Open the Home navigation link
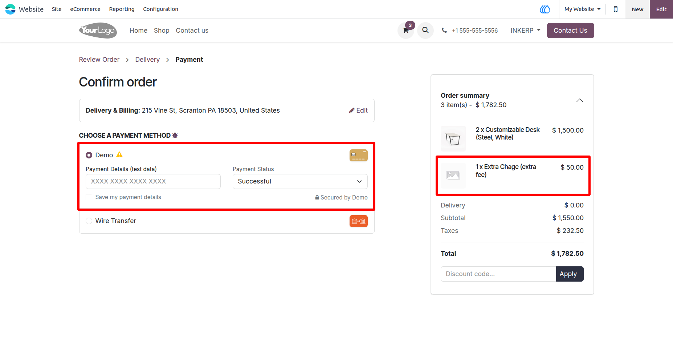Screen dimensions: 673x351 tap(138, 31)
